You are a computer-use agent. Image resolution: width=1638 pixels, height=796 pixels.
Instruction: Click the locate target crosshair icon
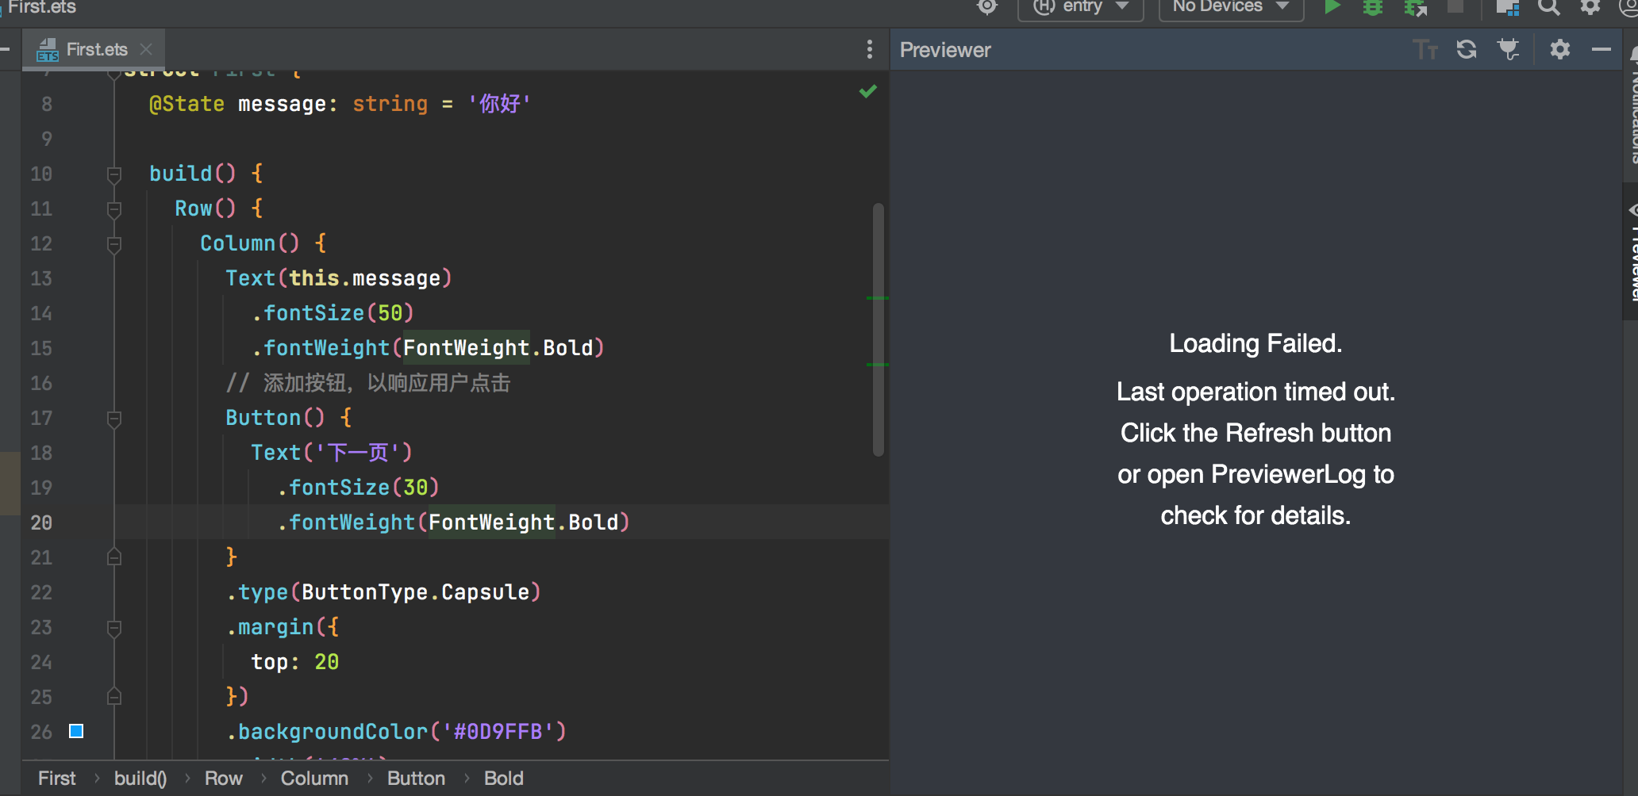click(x=987, y=7)
